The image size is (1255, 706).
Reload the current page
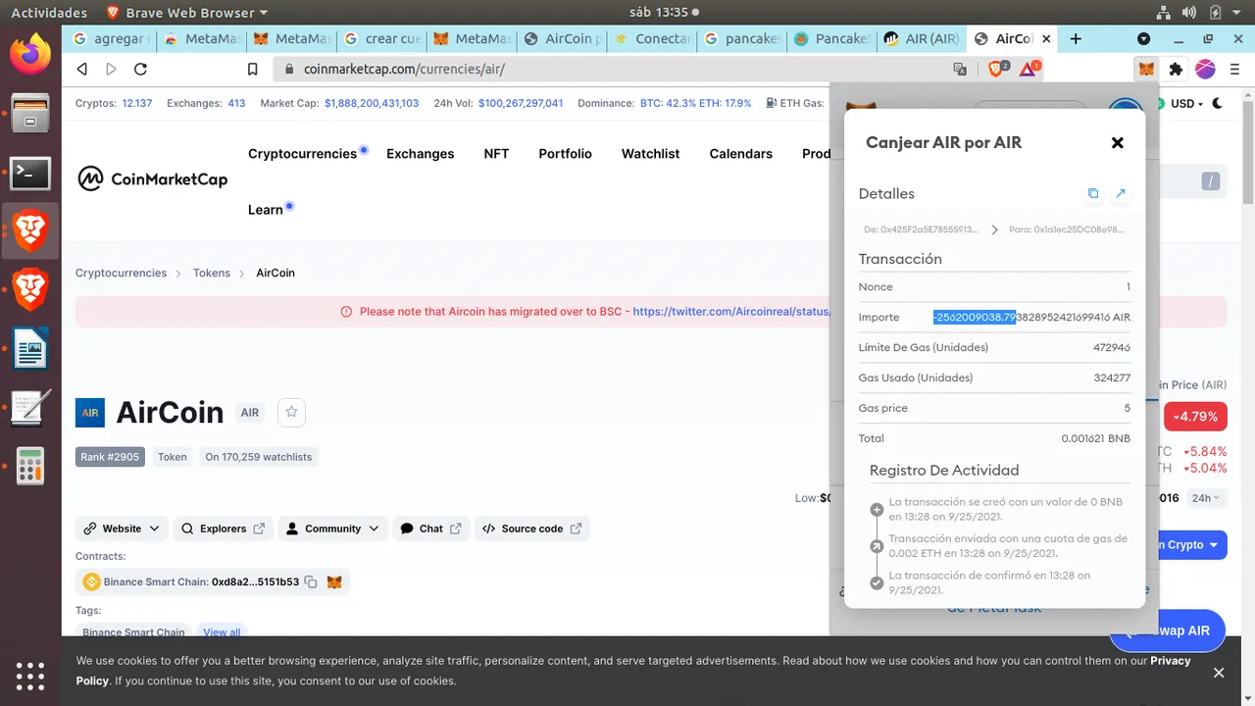pos(140,70)
